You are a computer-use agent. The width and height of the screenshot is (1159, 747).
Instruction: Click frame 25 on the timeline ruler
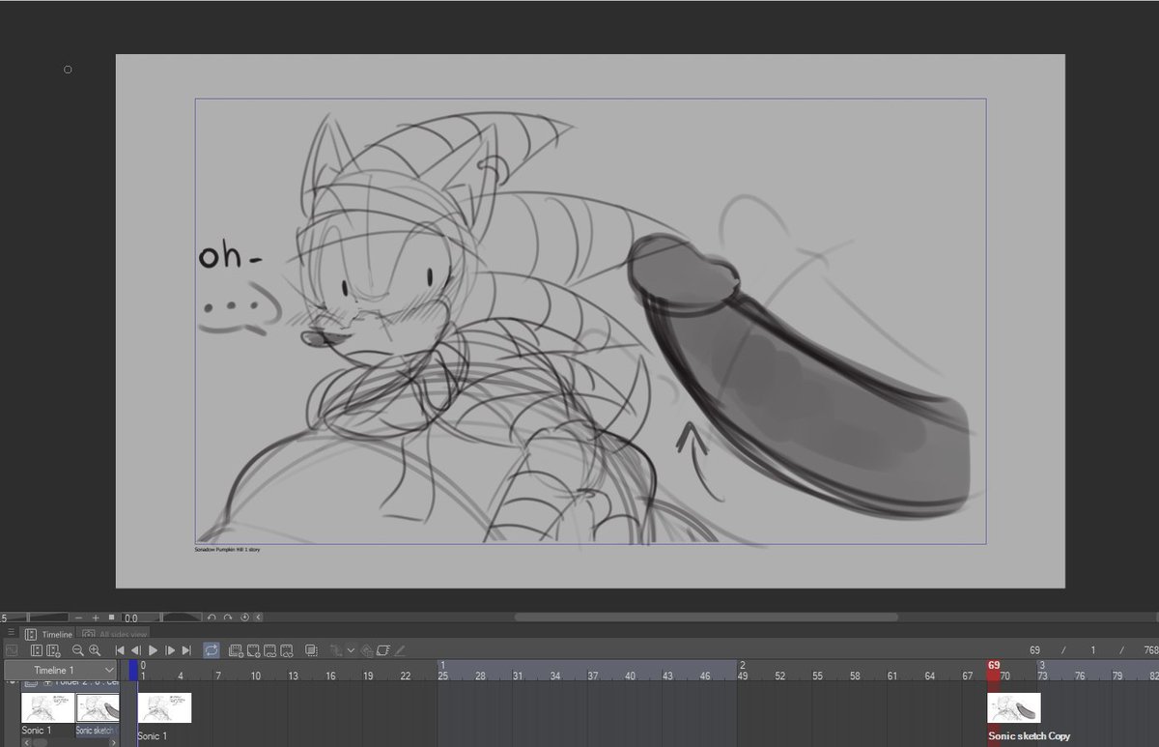pos(443,675)
